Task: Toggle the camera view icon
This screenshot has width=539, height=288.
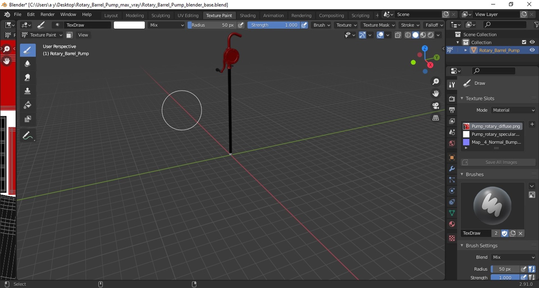Action: pyautogui.click(x=436, y=106)
